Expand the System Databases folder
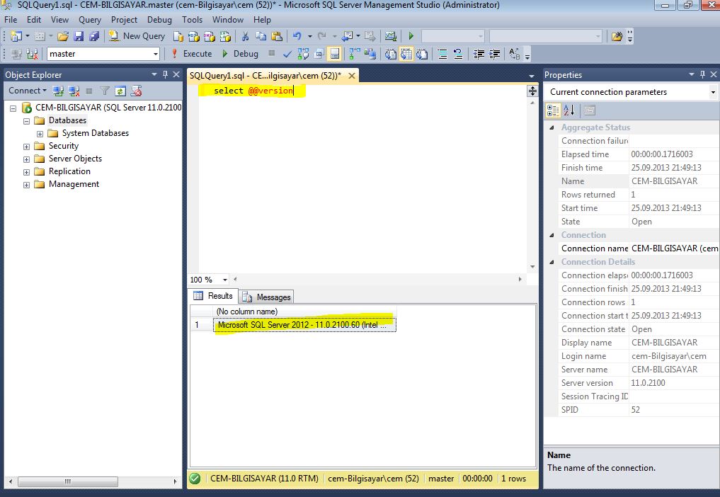720x497 pixels. point(40,134)
